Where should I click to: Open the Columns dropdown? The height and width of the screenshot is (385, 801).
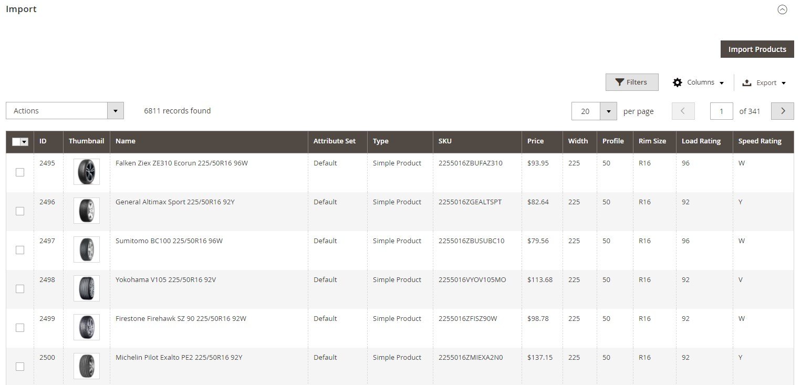[x=699, y=82]
